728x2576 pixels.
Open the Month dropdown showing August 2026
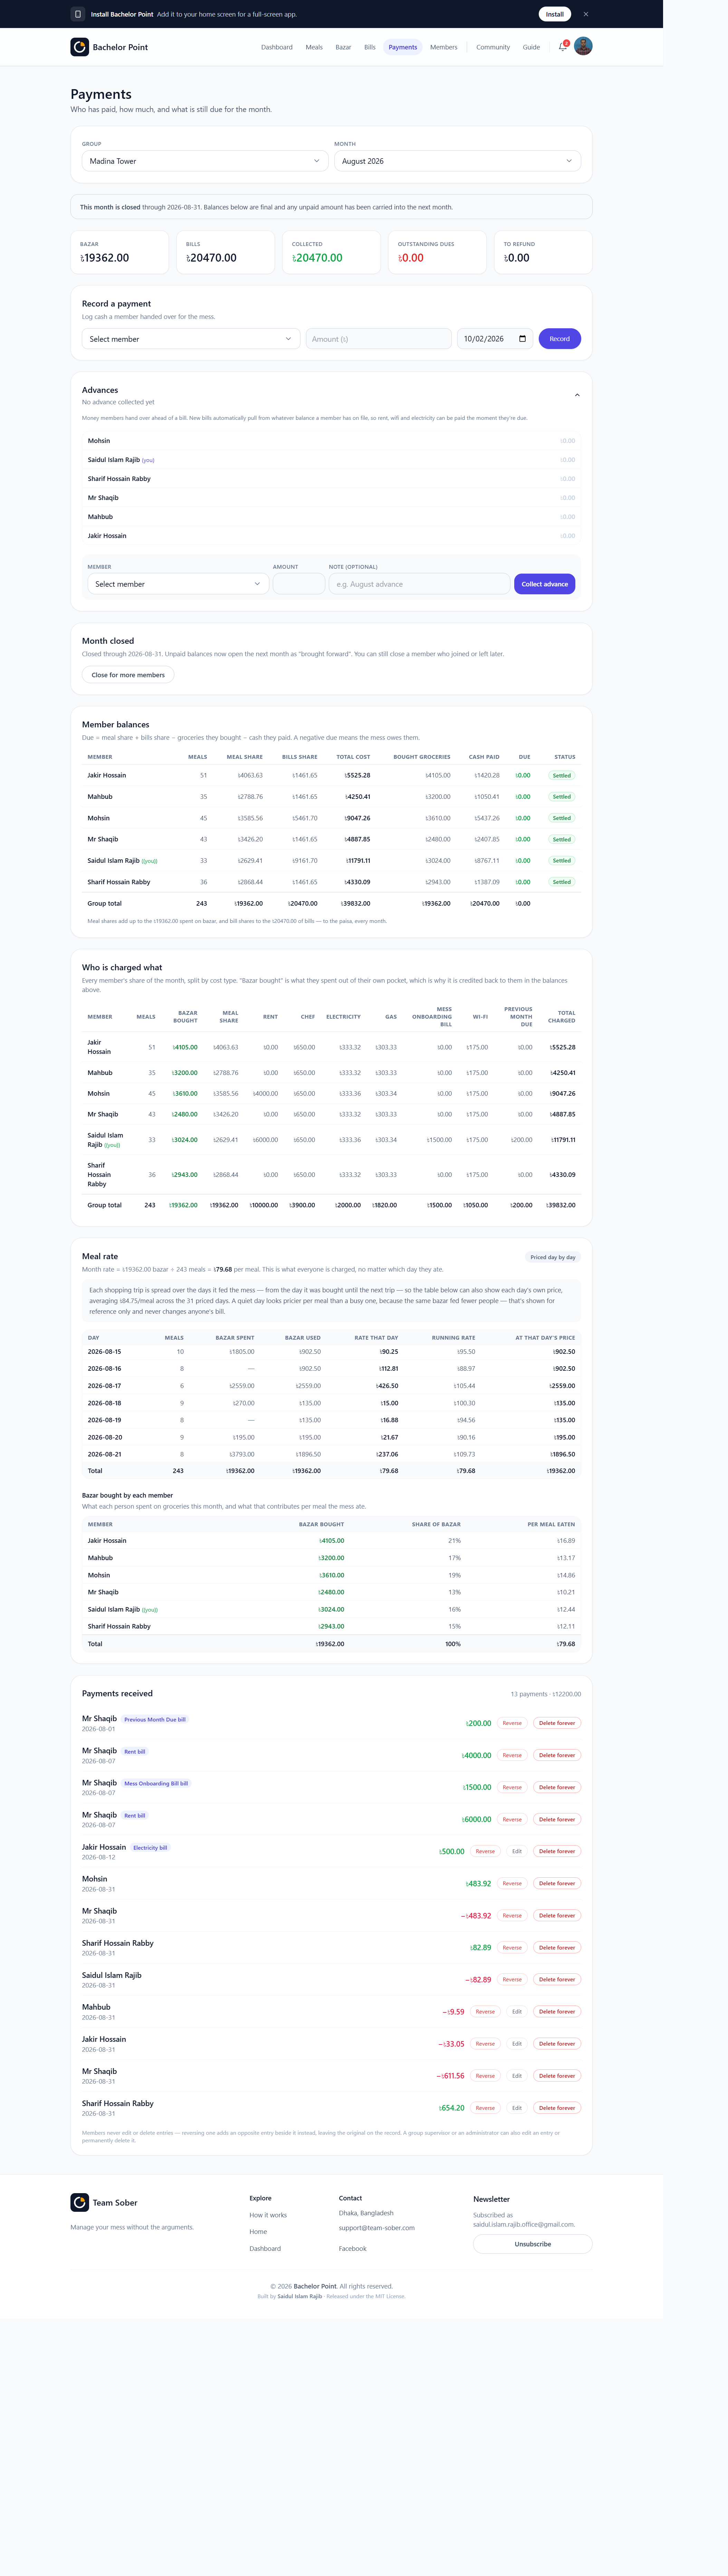click(x=457, y=161)
